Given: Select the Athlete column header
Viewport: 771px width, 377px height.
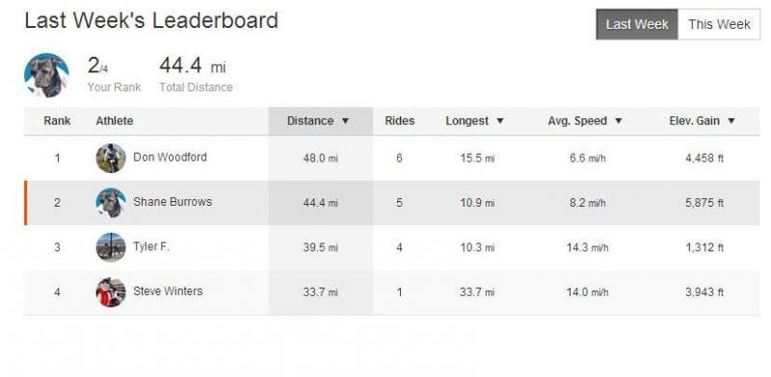Looking at the screenshot, I should point(114,121).
